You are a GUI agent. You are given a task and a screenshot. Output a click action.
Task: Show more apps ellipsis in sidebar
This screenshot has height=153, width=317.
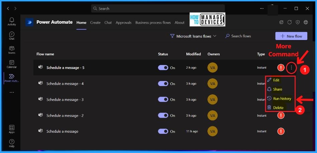12,92
